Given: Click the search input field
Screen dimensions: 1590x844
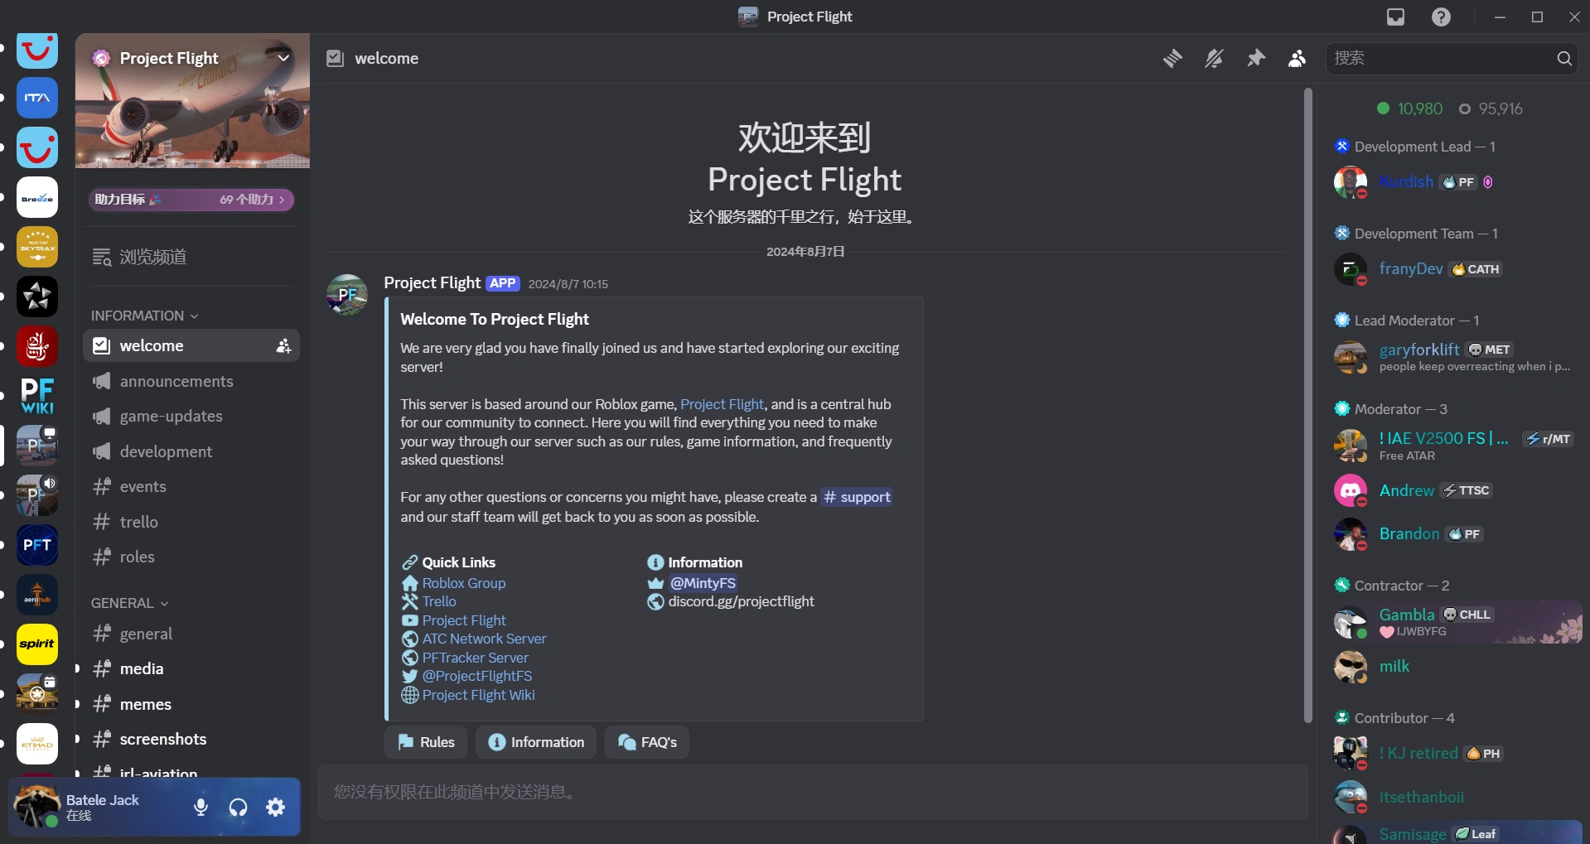Looking at the screenshot, I should coord(1442,58).
